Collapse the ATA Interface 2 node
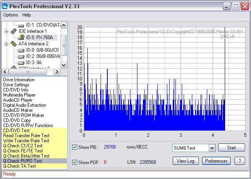Screen dimensions: 251x179 coord(6,44)
